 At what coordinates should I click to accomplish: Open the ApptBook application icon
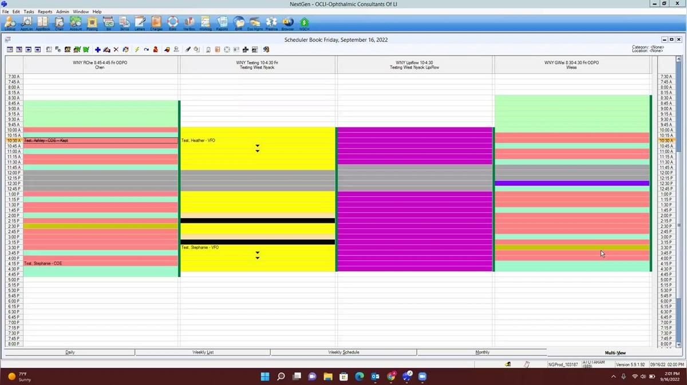point(42,23)
